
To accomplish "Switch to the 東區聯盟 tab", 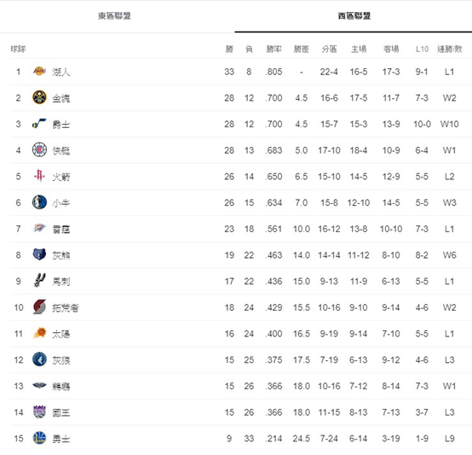I will [114, 15].
